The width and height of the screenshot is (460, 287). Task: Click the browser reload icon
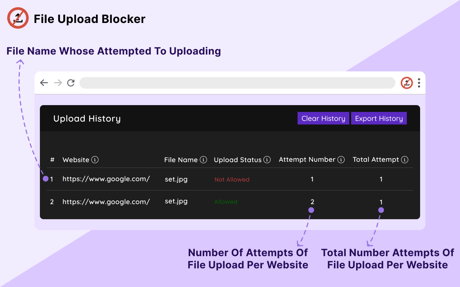(71, 83)
